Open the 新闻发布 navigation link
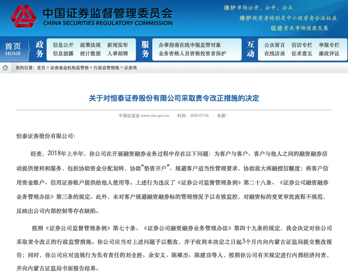The width and height of the screenshot is (348, 277). pyautogui.click(x=118, y=45)
